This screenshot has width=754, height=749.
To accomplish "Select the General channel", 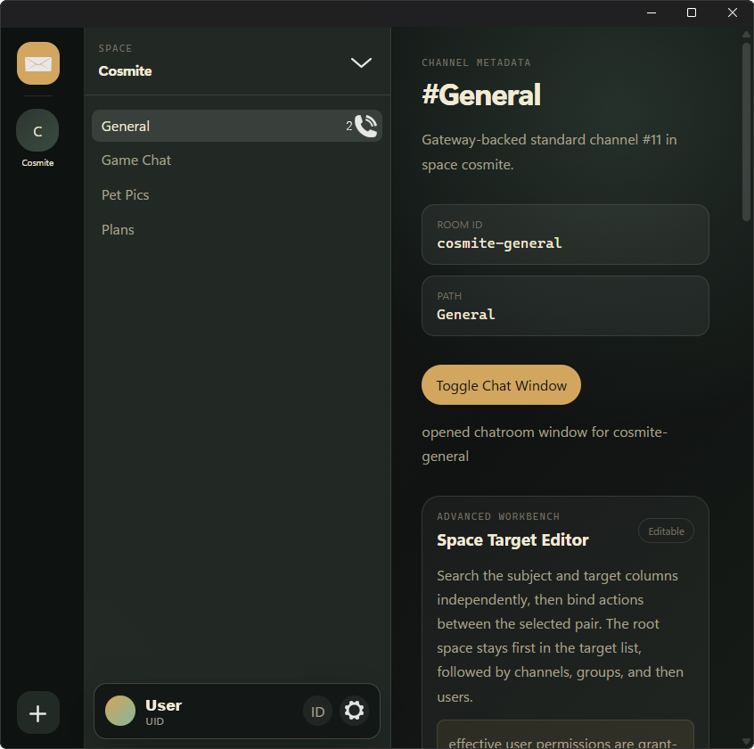I will 236,126.
